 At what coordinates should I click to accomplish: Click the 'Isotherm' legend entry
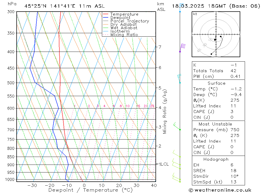120,31
